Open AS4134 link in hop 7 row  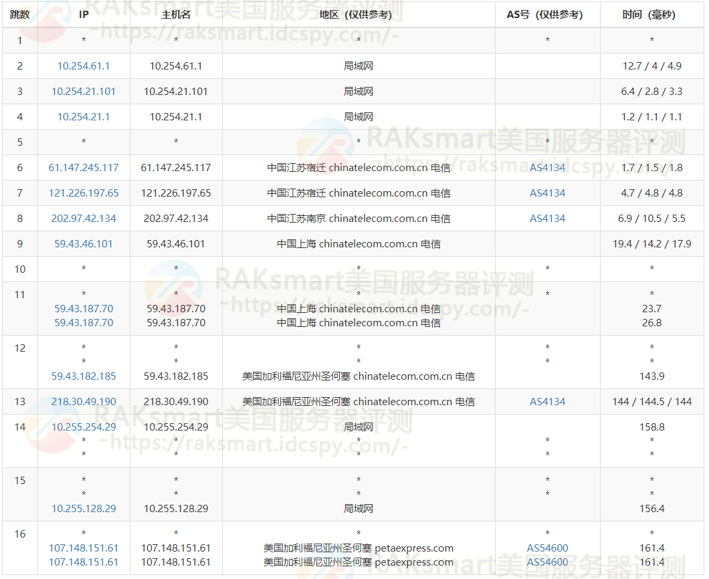(548, 193)
